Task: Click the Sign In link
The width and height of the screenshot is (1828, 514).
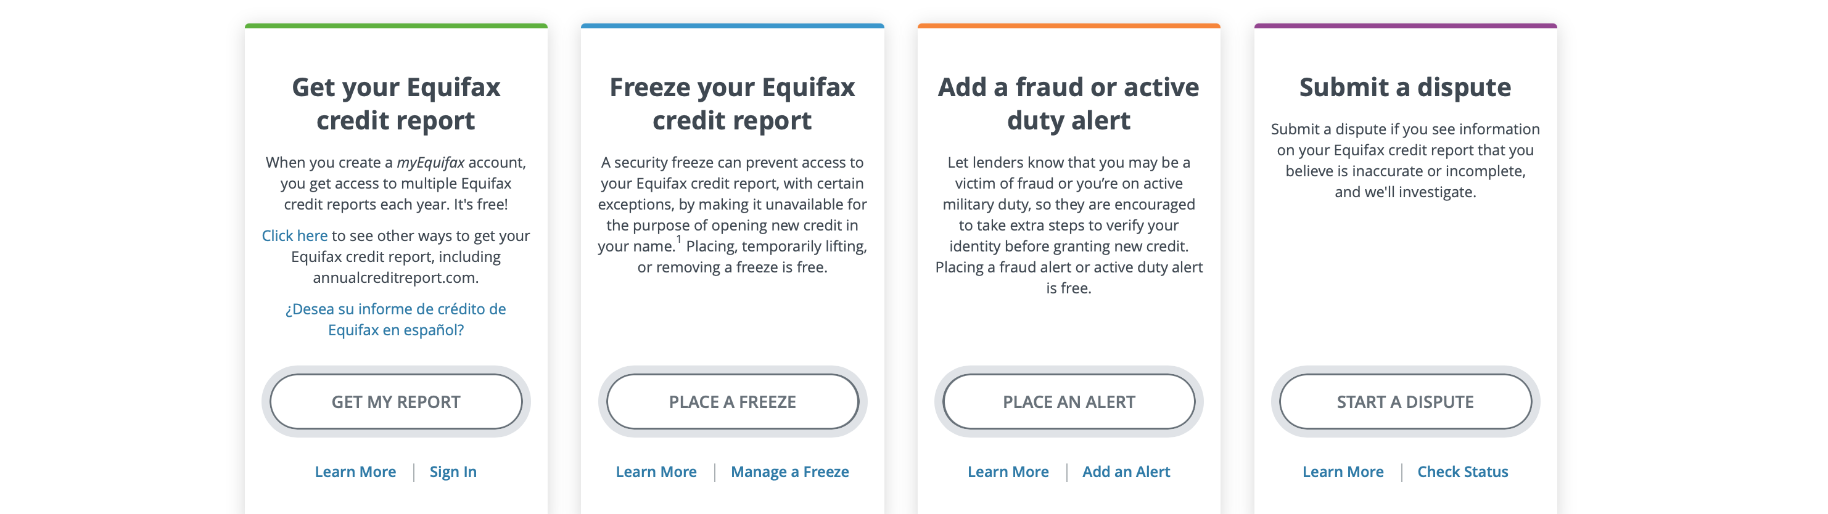Action: [x=453, y=471]
